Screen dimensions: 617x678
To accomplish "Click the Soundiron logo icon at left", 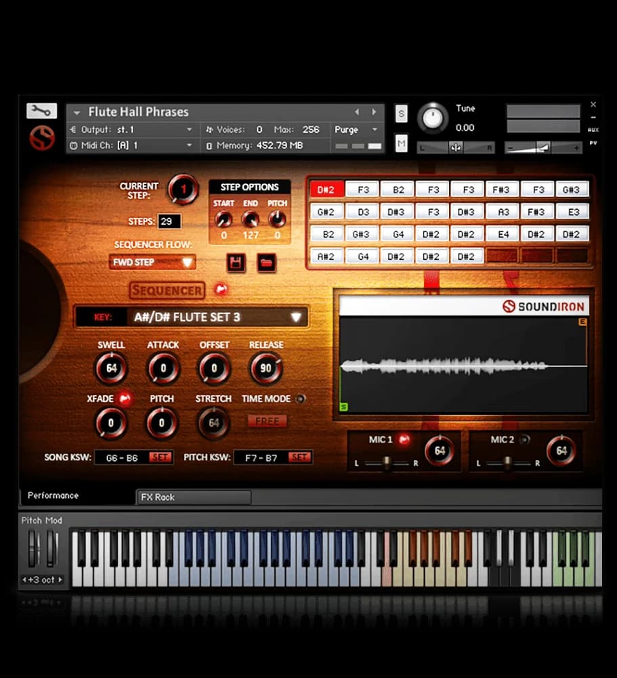I will point(41,139).
